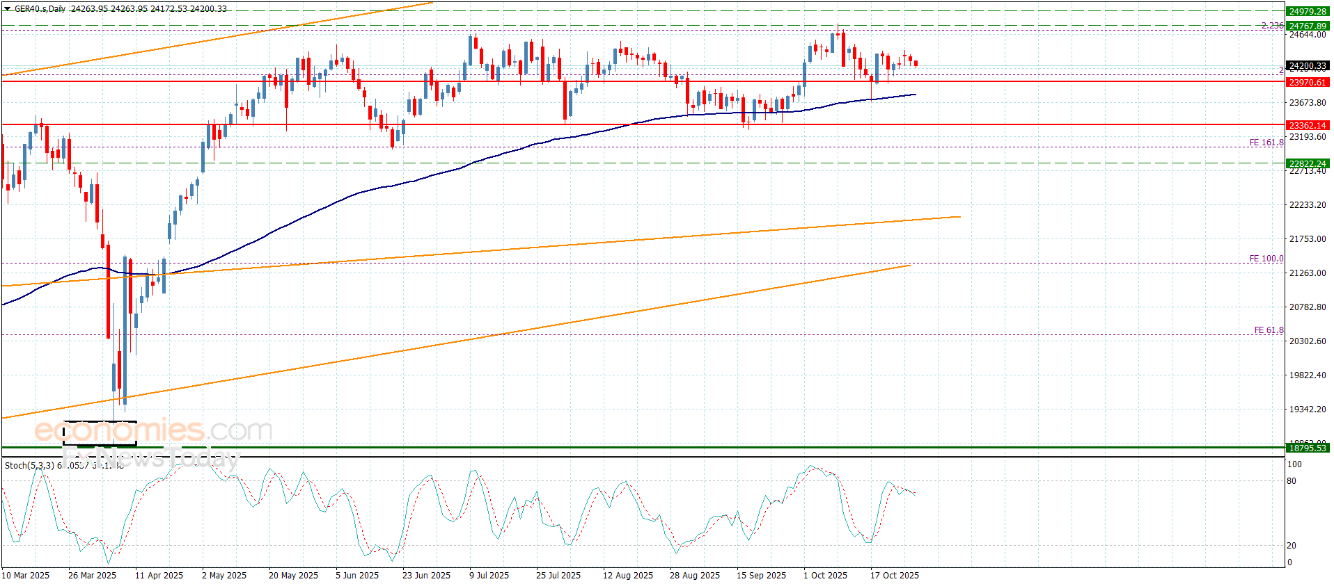Click the green 18795.53 price label

pyautogui.click(x=1307, y=448)
